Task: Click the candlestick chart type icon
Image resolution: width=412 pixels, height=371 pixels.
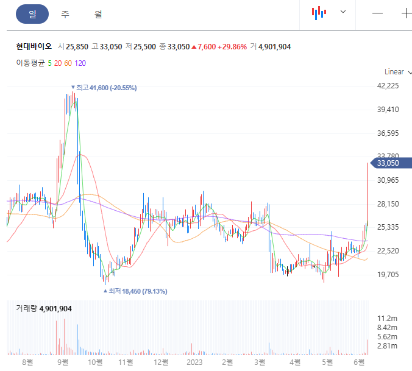Action: coord(319,13)
